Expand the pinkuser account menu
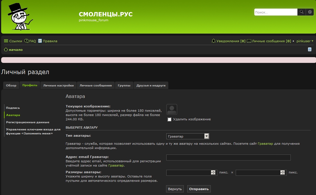 click(305, 41)
